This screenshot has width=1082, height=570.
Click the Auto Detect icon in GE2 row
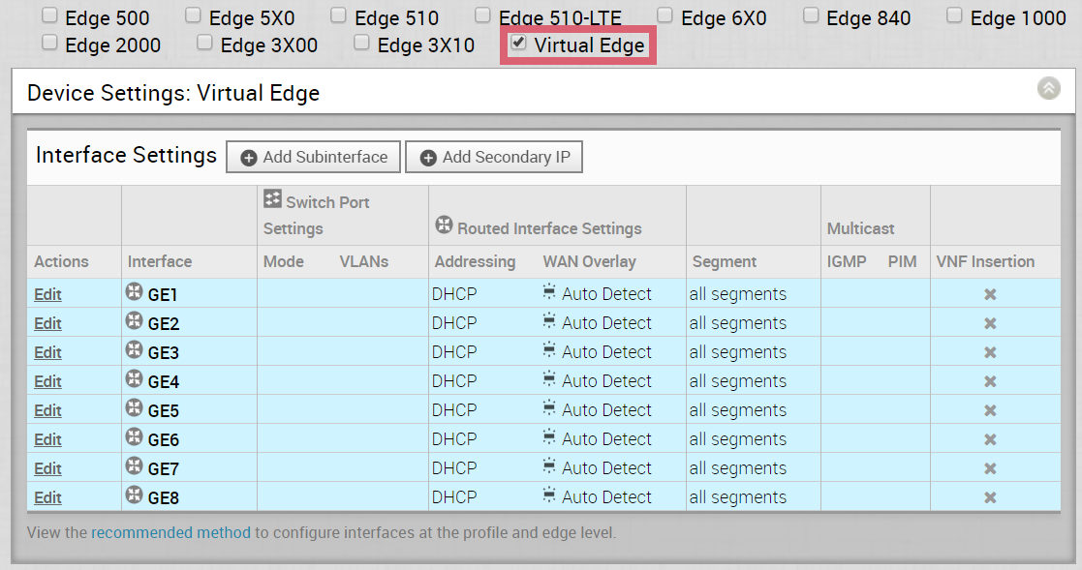pyautogui.click(x=549, y=321)
